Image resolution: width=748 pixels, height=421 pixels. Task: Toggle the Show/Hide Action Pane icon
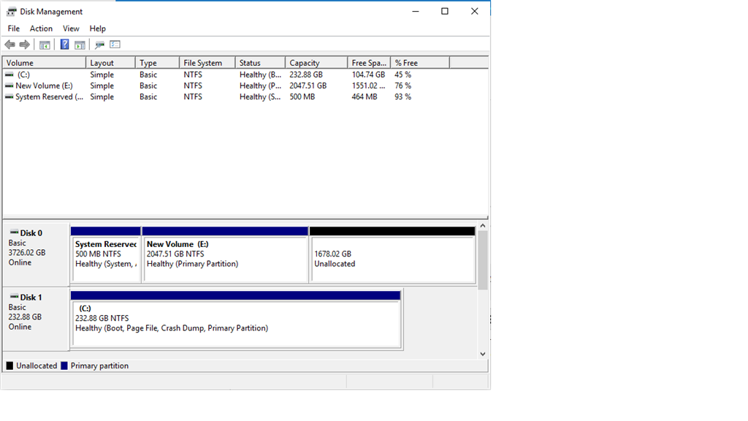click(80, 45)
